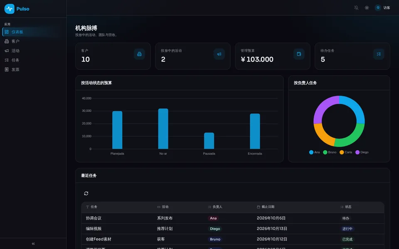Click the 获客 campaign cell
This screenshot has width=399, height=249.
tap(161, 239)
